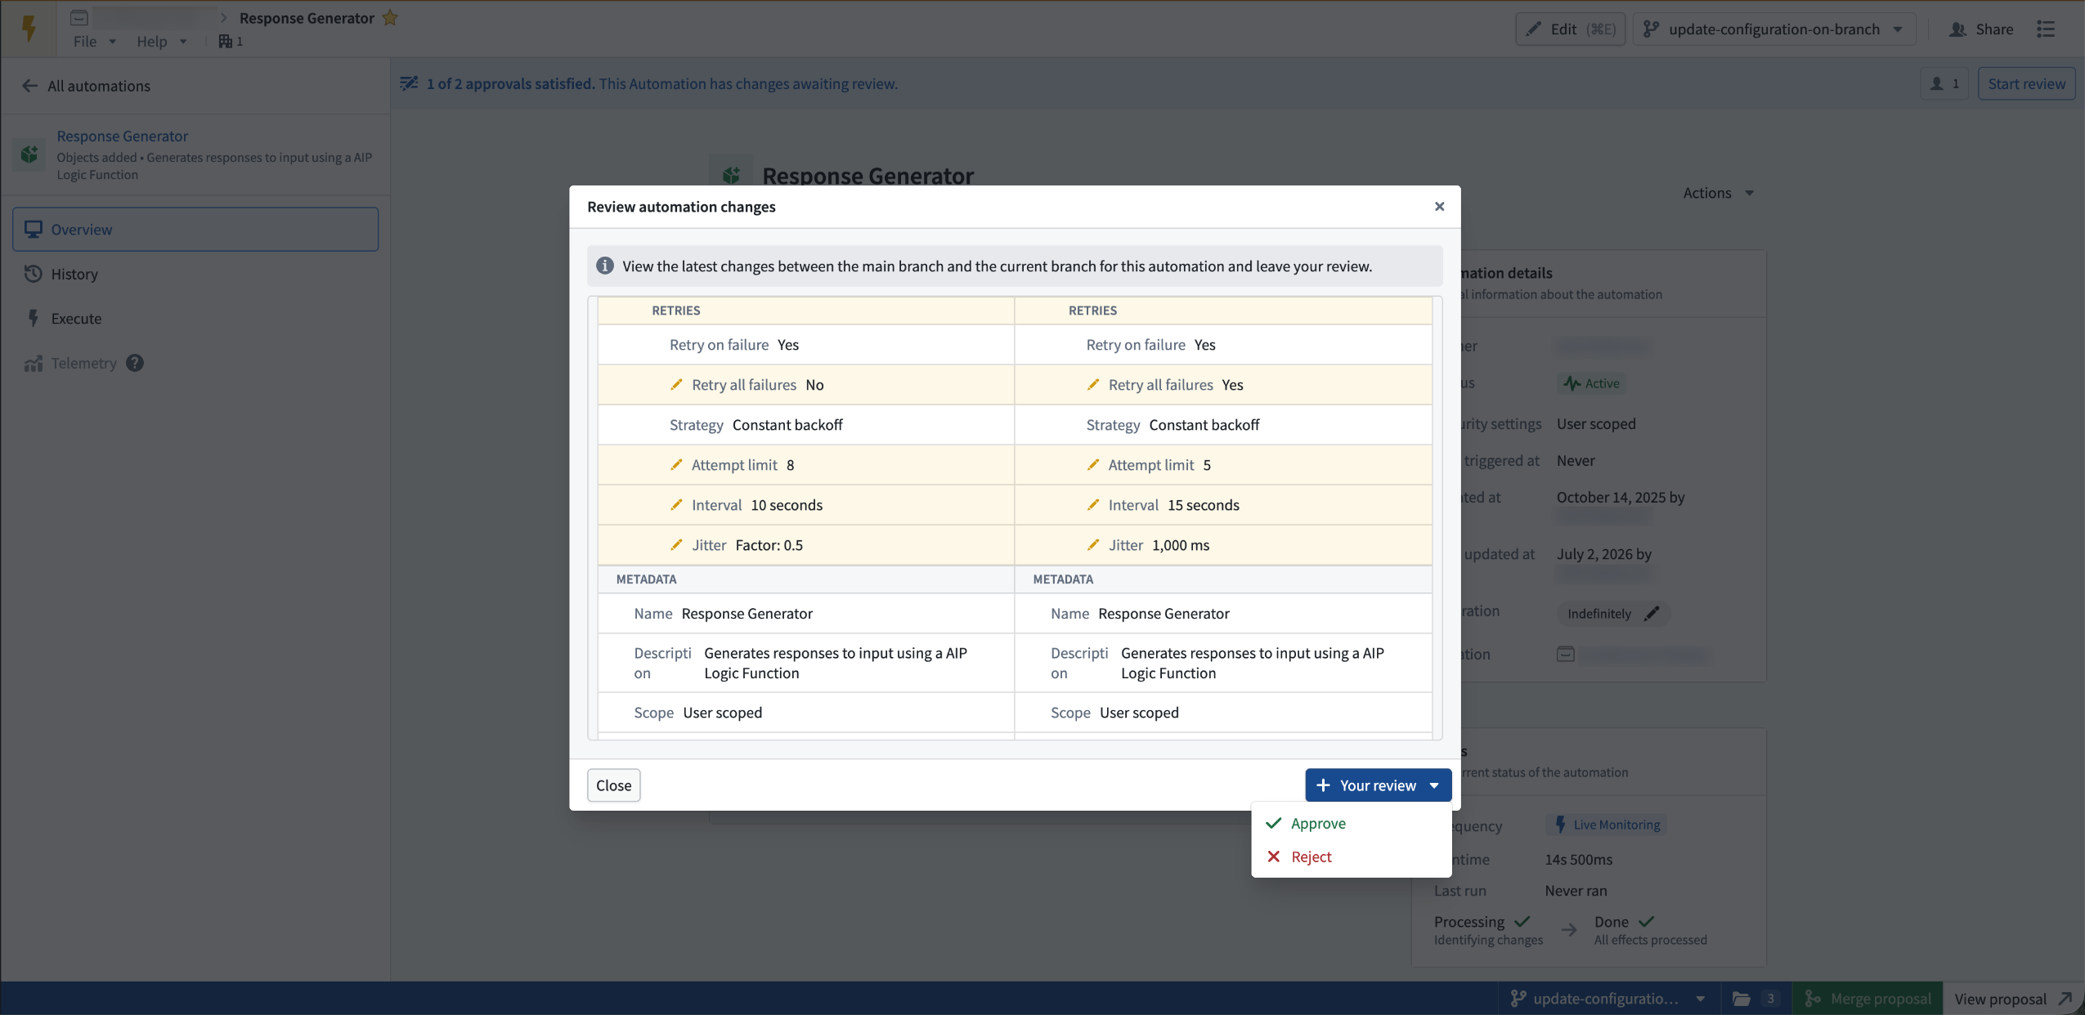Click View proposal in status bar
Image resolution: width=2085 pixels, height=1015 pixels.
point(2012,998)
